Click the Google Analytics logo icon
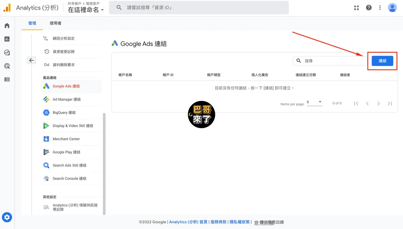The width and height of the screenshot is (403, 229). coord(7,8)
